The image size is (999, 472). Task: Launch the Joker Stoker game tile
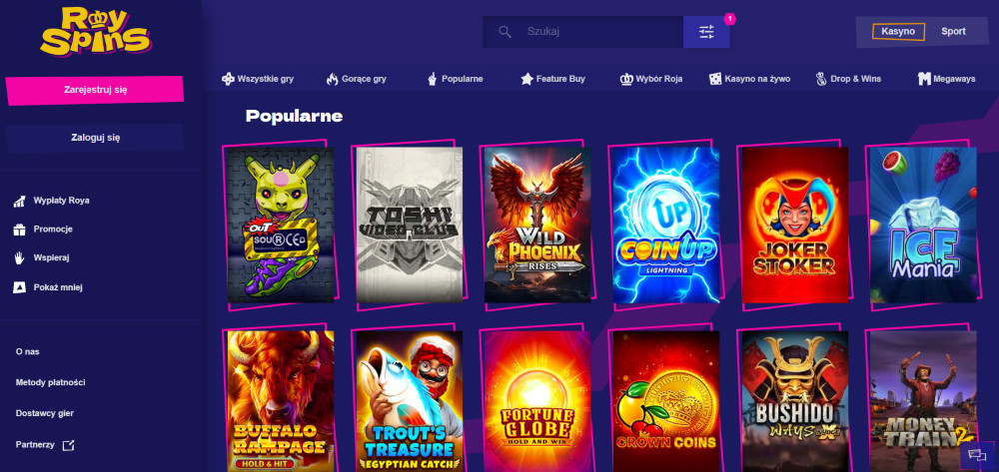pos(795,225)
